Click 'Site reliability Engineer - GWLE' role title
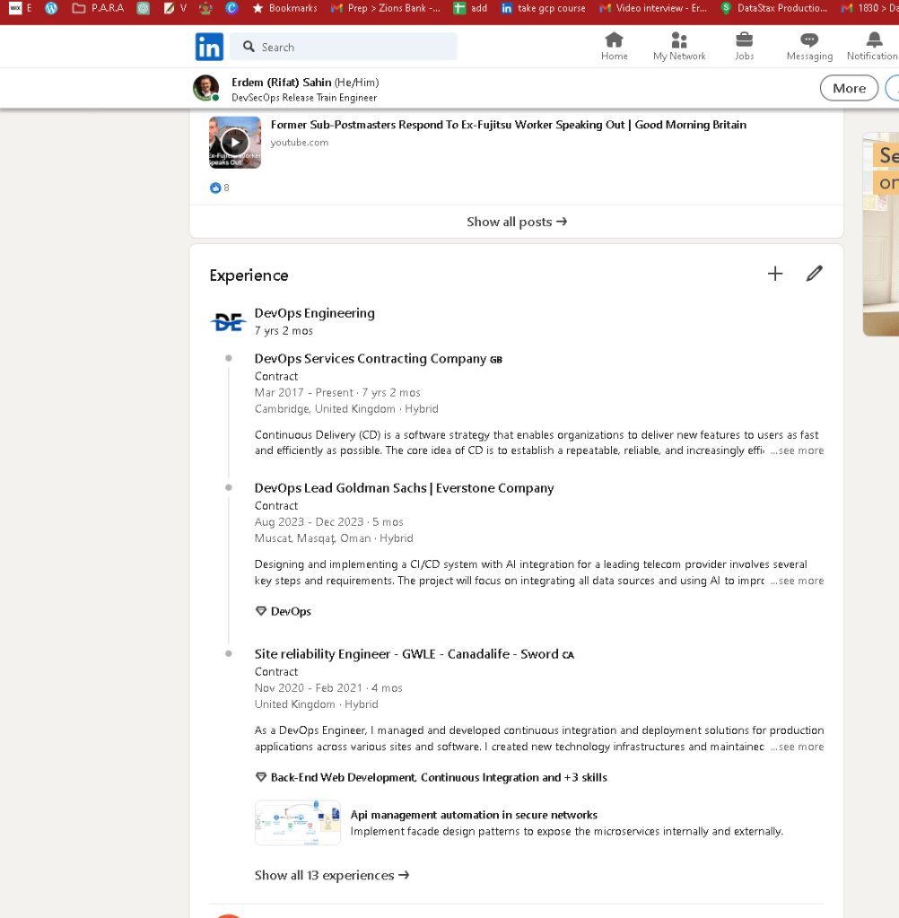Image resolution: width=899 pixels, height=918 pixels. point(414,654)
